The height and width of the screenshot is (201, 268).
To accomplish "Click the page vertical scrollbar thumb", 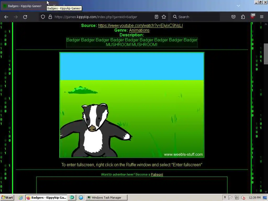I will click(266, 53).
